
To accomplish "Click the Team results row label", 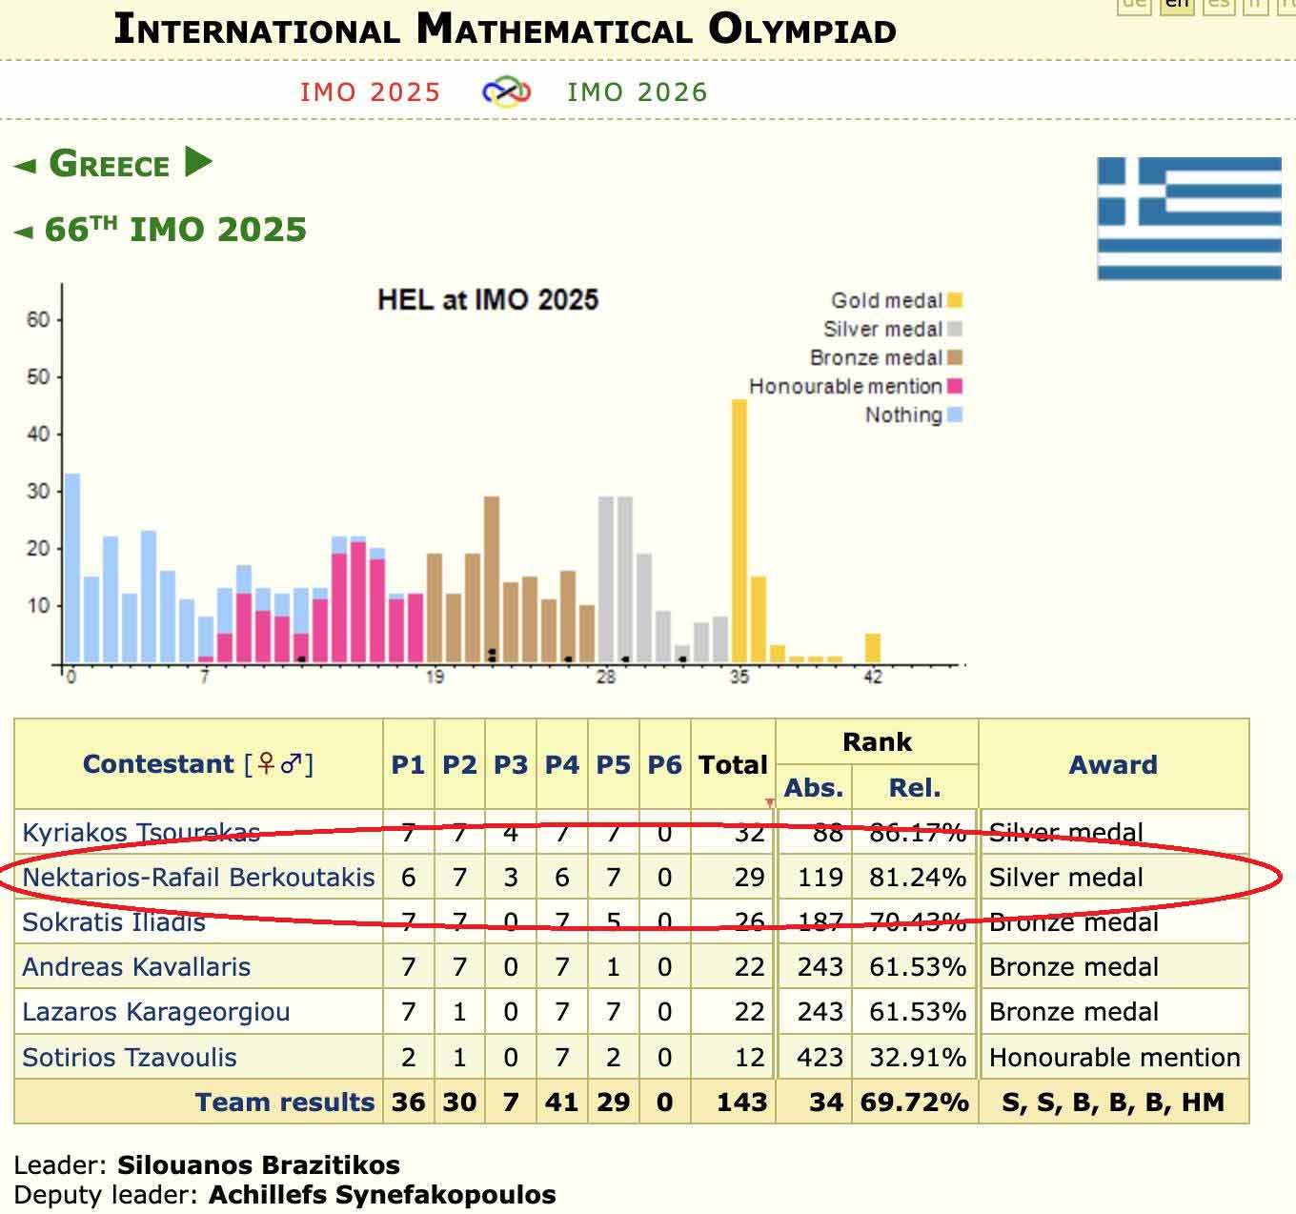I will tap(285, 1102).
